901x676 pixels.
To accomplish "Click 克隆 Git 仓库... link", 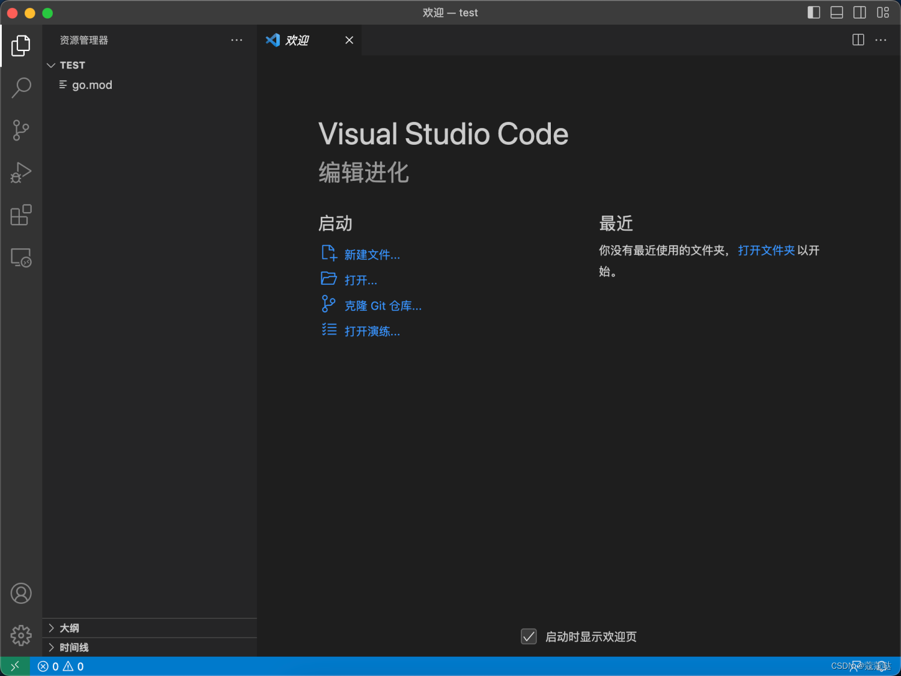I will pos(383,306).
